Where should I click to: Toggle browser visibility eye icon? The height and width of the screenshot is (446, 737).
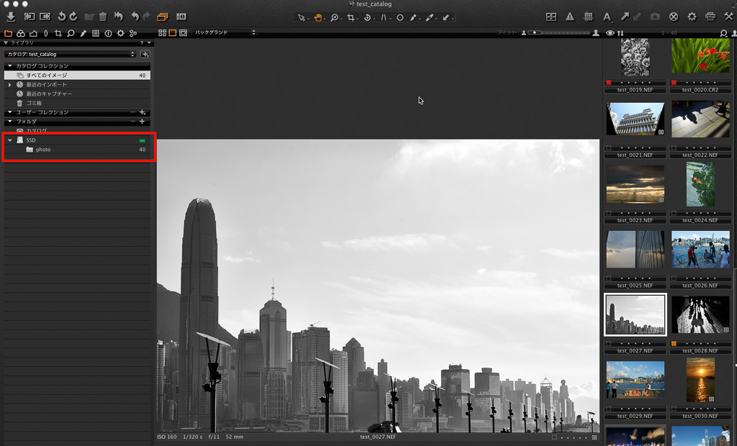pyautogui.click(x=610, y=33)
